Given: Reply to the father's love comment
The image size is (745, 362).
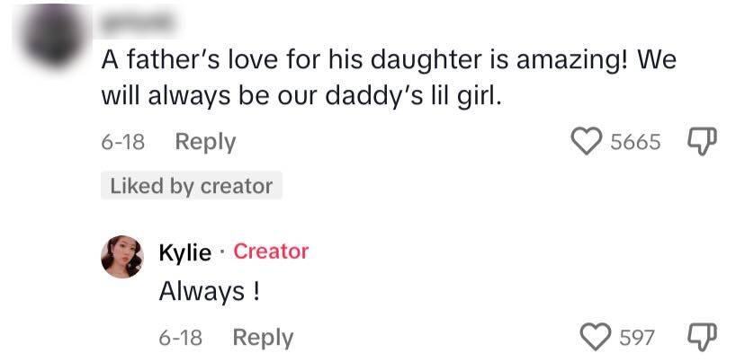Looking at the screenshot, I should click(205, 142).
